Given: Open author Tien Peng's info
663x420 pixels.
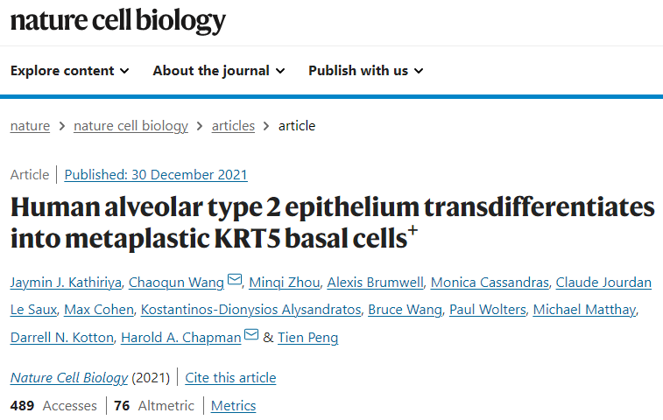Looking at the screenshot, I should coord(306,338).
